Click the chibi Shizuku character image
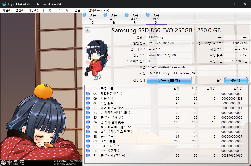Screen dimensions: 251x166 pos(97,60)
